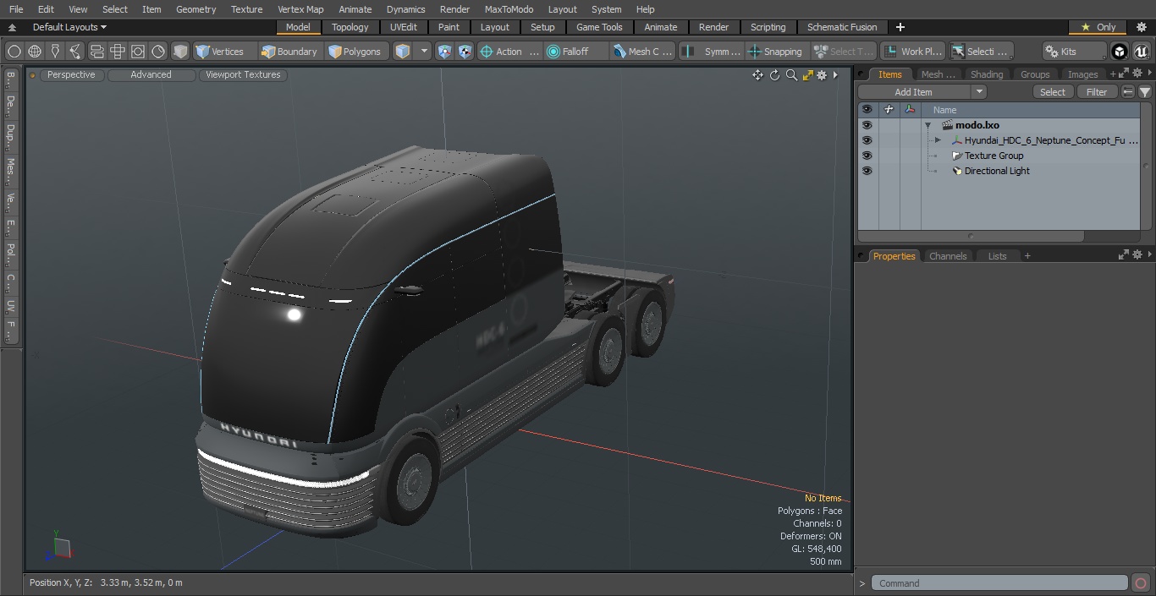Toggle Snapping on
Image resolution: width=1156 pixels, height=596 pixels.
(x=776, y=52)
